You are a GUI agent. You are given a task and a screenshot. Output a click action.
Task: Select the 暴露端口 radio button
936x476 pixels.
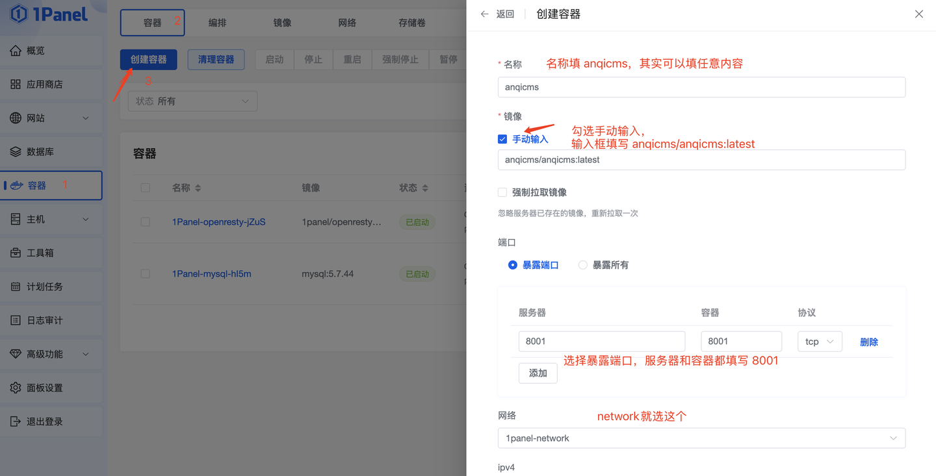click(513, 265)
